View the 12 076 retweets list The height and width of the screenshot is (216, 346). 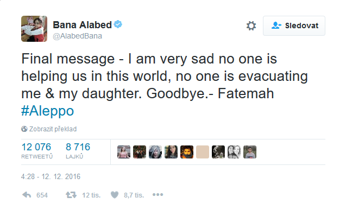[37, 151]
